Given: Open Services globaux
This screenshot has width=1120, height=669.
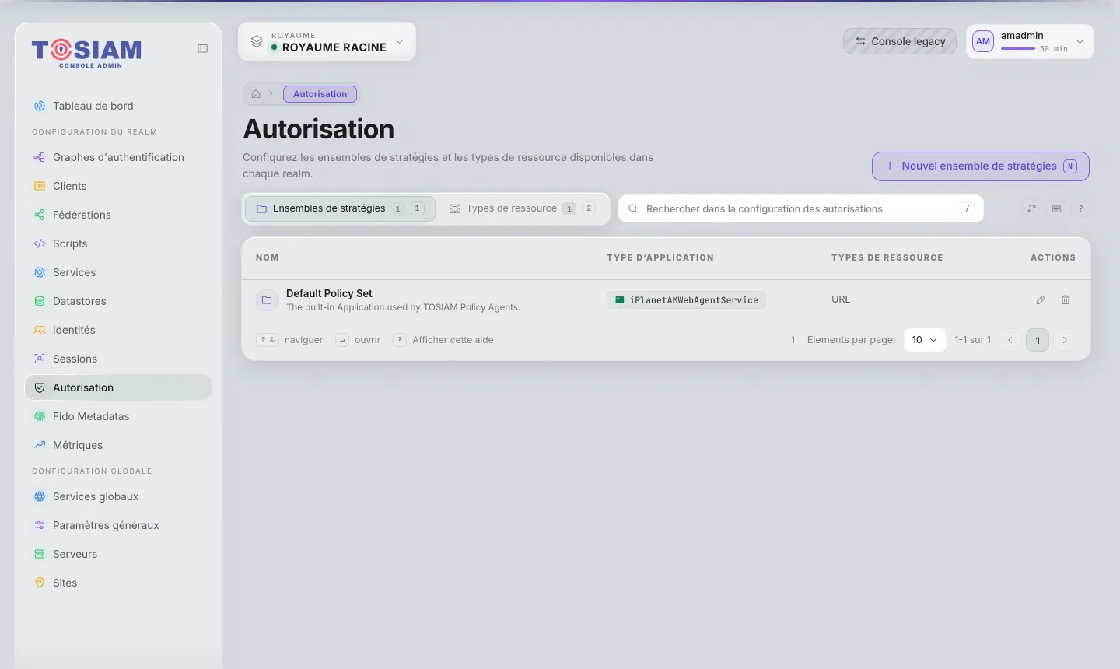Looking at the screenshot, I should tap(118, 496).
